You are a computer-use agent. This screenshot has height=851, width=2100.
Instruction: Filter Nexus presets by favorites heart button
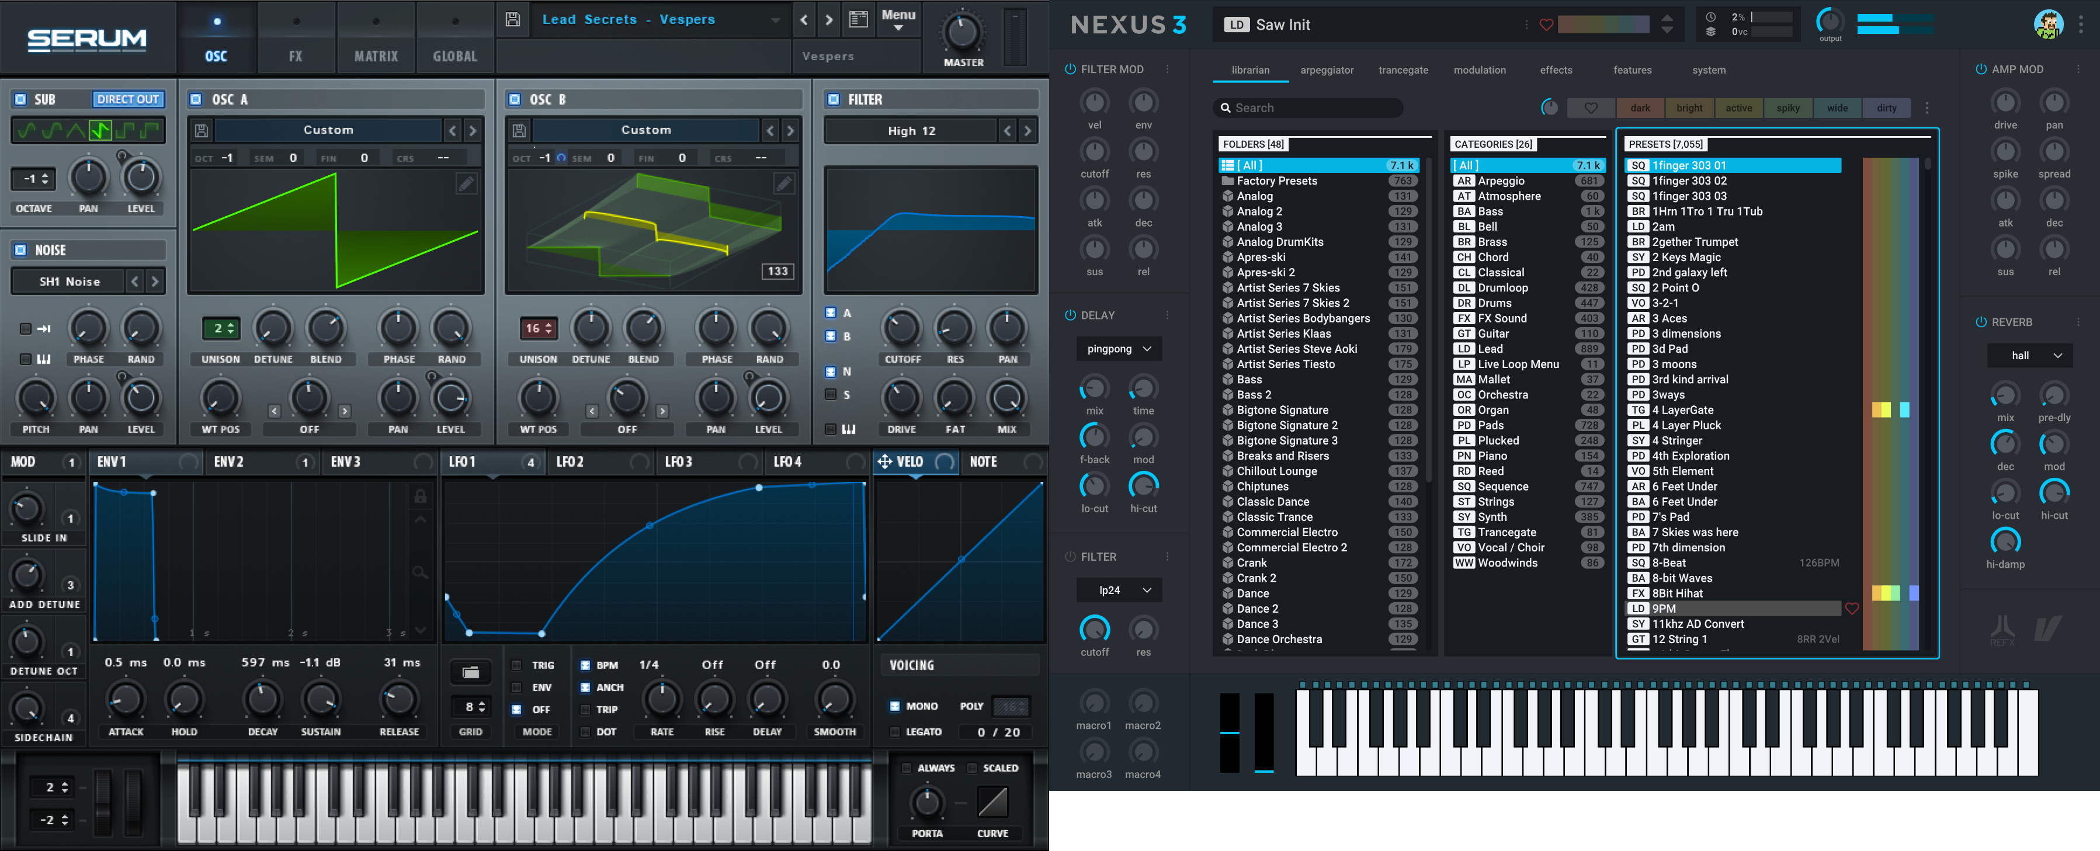1591,107
